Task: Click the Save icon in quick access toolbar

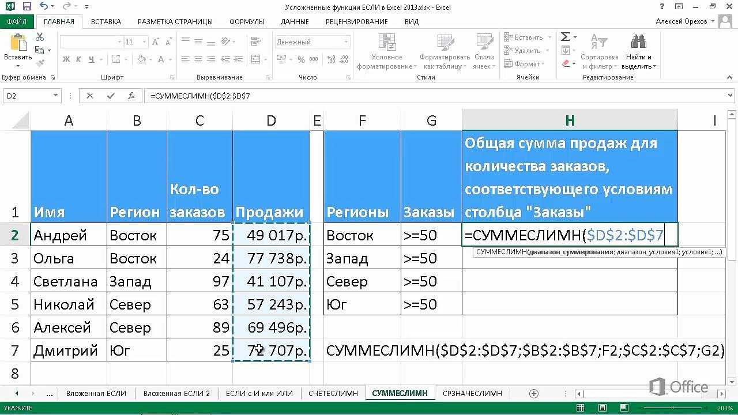Action: [x=27, y=7]
